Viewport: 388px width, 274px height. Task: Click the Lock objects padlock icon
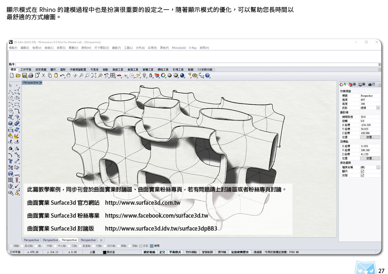tap(151, 76)
